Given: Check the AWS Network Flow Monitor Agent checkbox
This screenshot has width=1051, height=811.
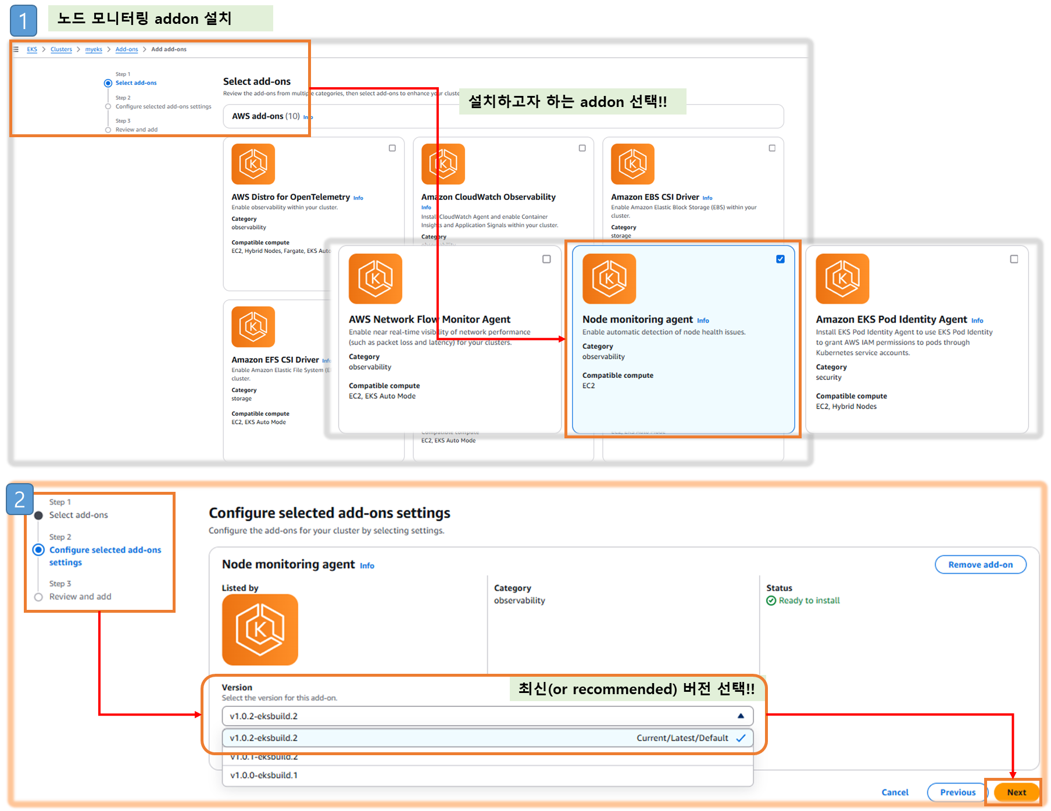Looking at the screenshot, I should (x=546, y=259).
